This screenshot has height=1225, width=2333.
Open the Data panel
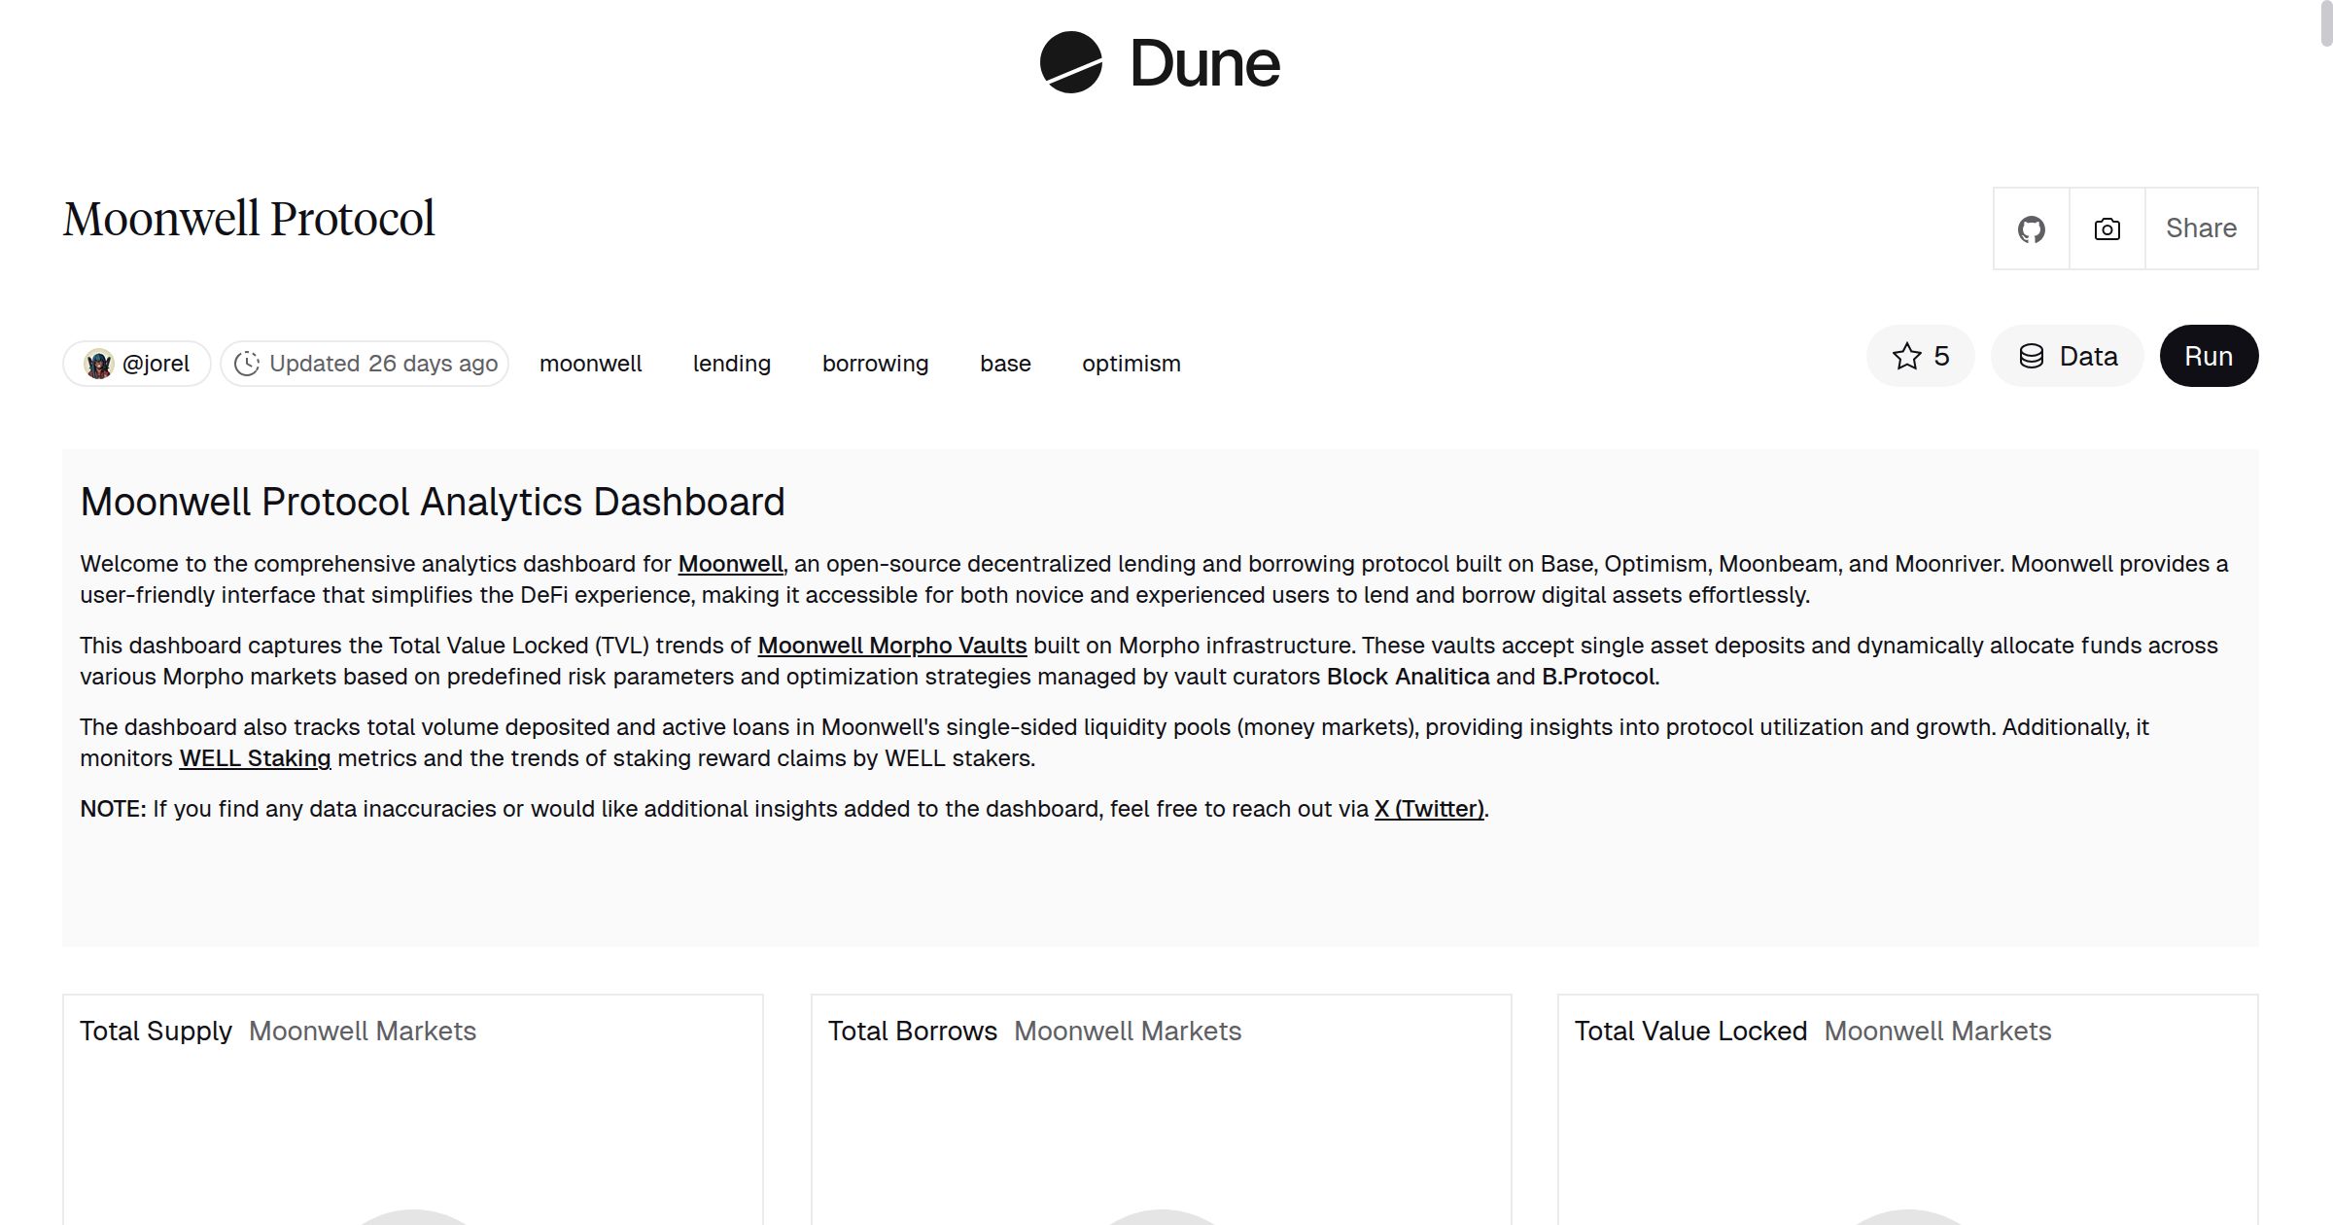click(x=2068, y=356)
